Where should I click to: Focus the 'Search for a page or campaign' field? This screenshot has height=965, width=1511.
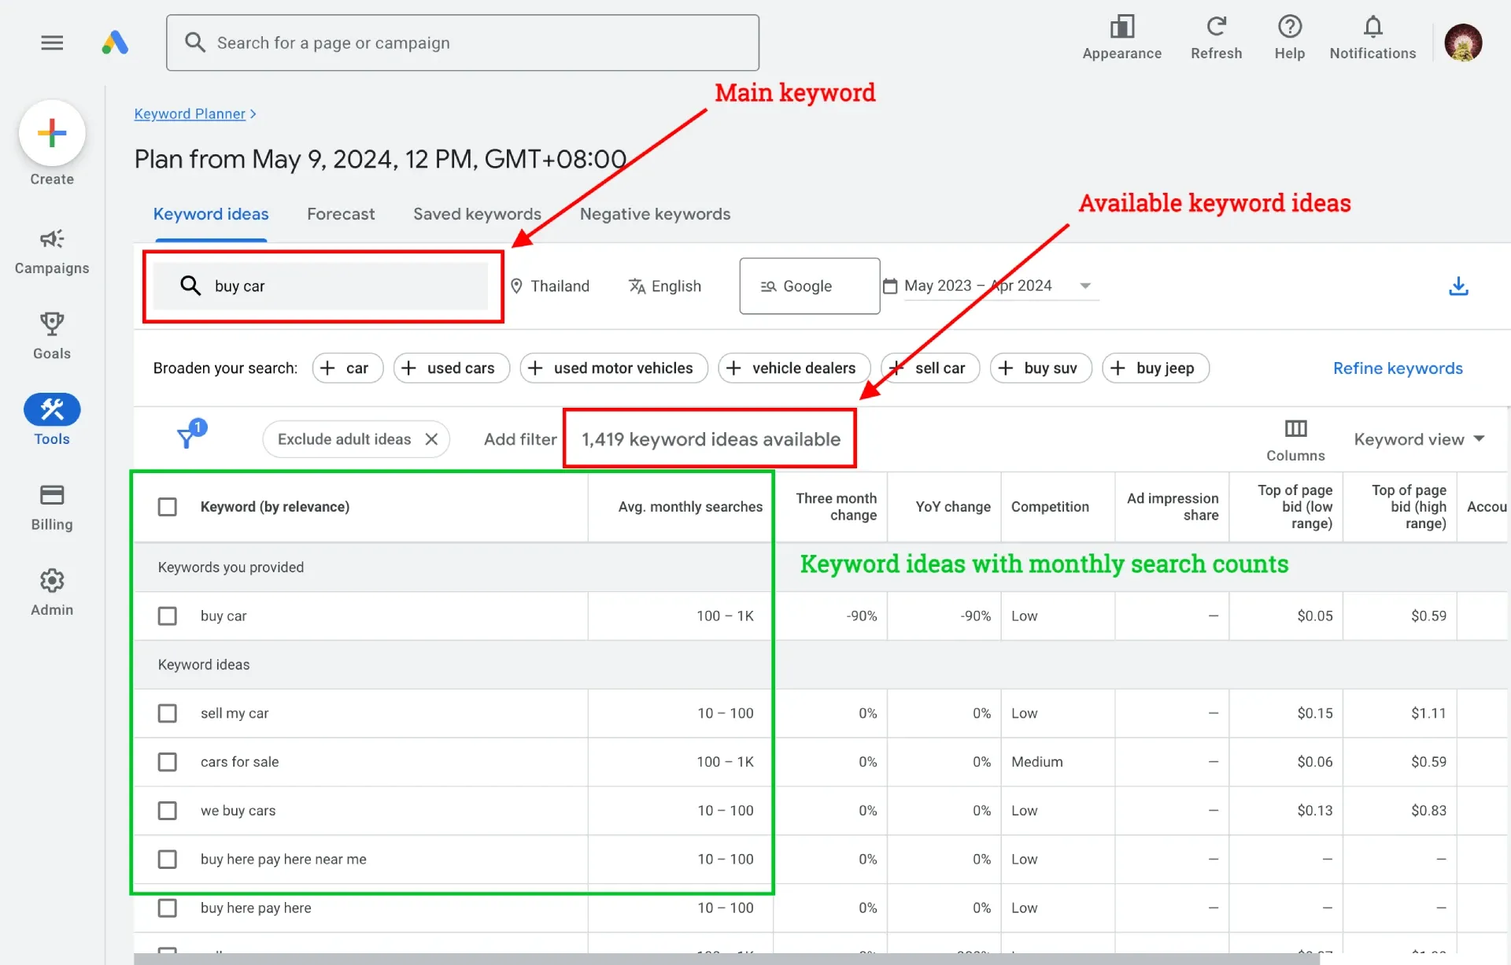pyautogui.click(x=463, y=43)
